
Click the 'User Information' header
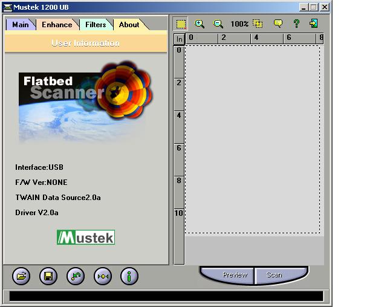click(86, 43)
